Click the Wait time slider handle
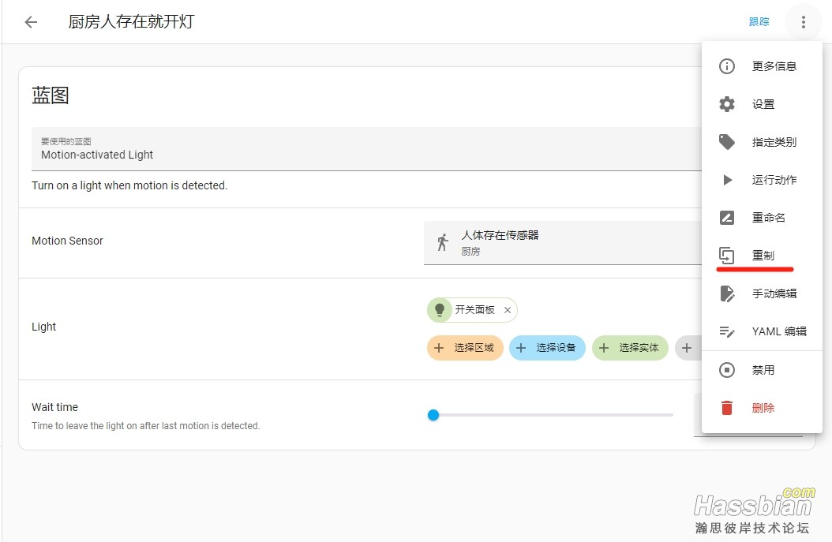This screenshot has height=542, width=832. [433, 415]
